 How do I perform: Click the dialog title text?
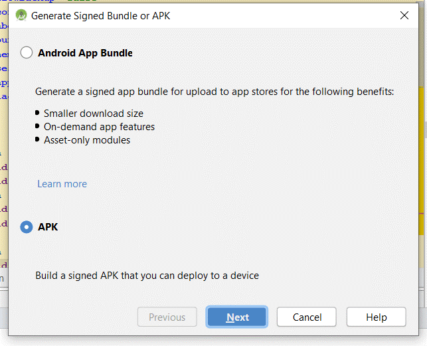pos(101,15)
